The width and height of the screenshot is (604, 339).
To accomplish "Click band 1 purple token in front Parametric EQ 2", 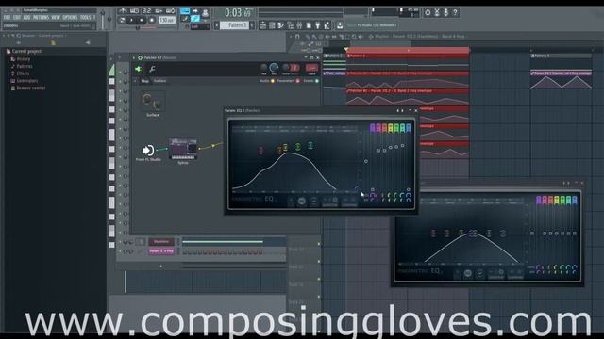I will pyautogui.click(x=373, y=128).
